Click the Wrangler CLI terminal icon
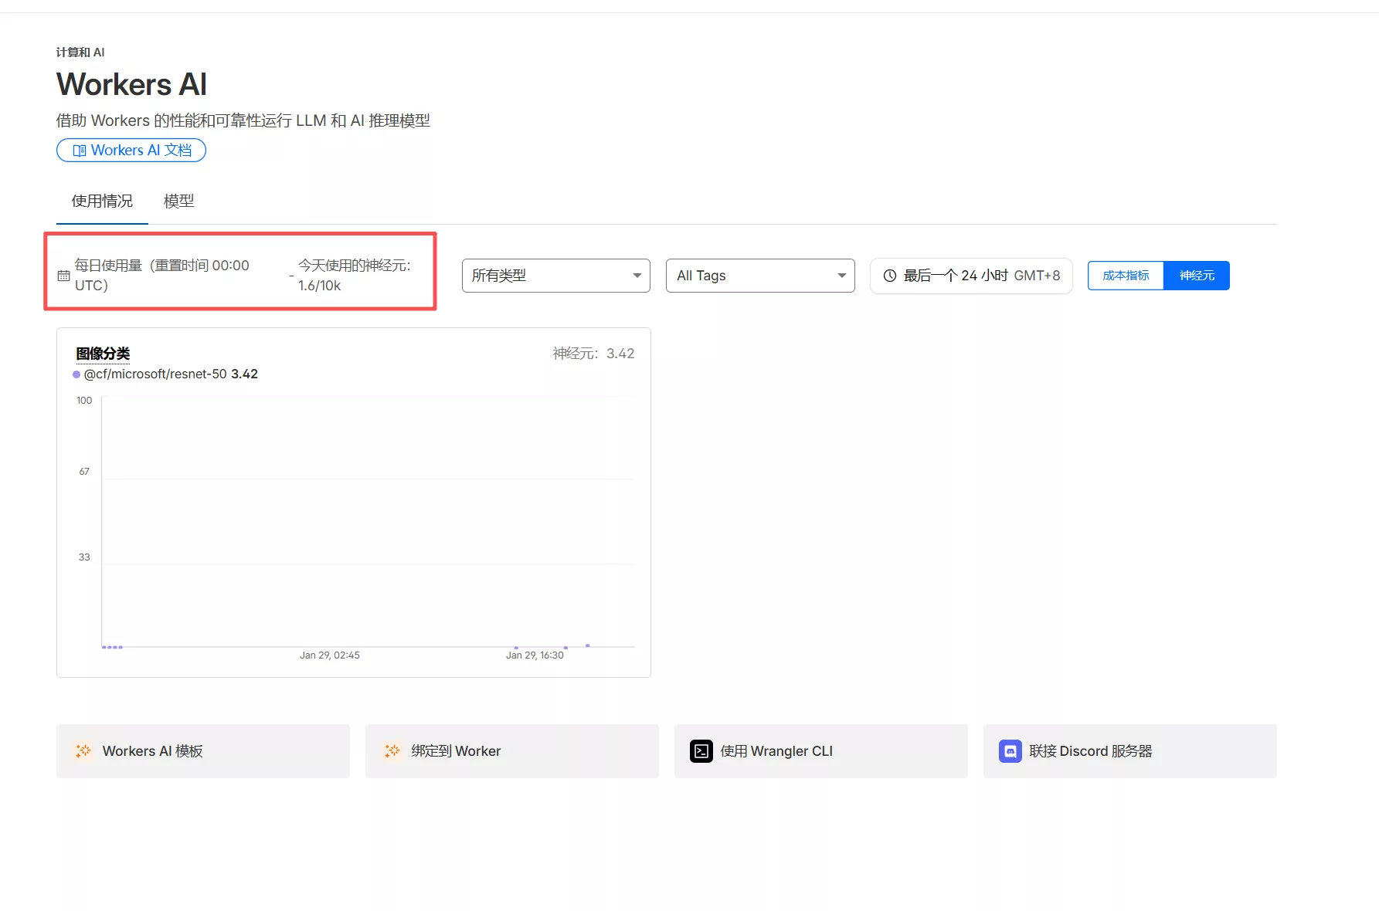This screenshot has width=1379, height=911. [701, 750]
